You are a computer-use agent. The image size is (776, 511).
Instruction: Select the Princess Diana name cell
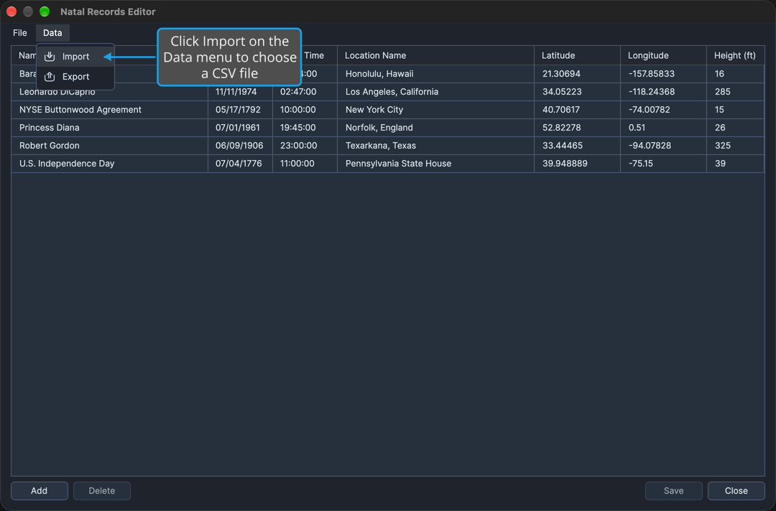109,128
